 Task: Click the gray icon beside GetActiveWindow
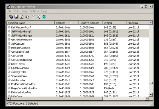coord(9,40)
